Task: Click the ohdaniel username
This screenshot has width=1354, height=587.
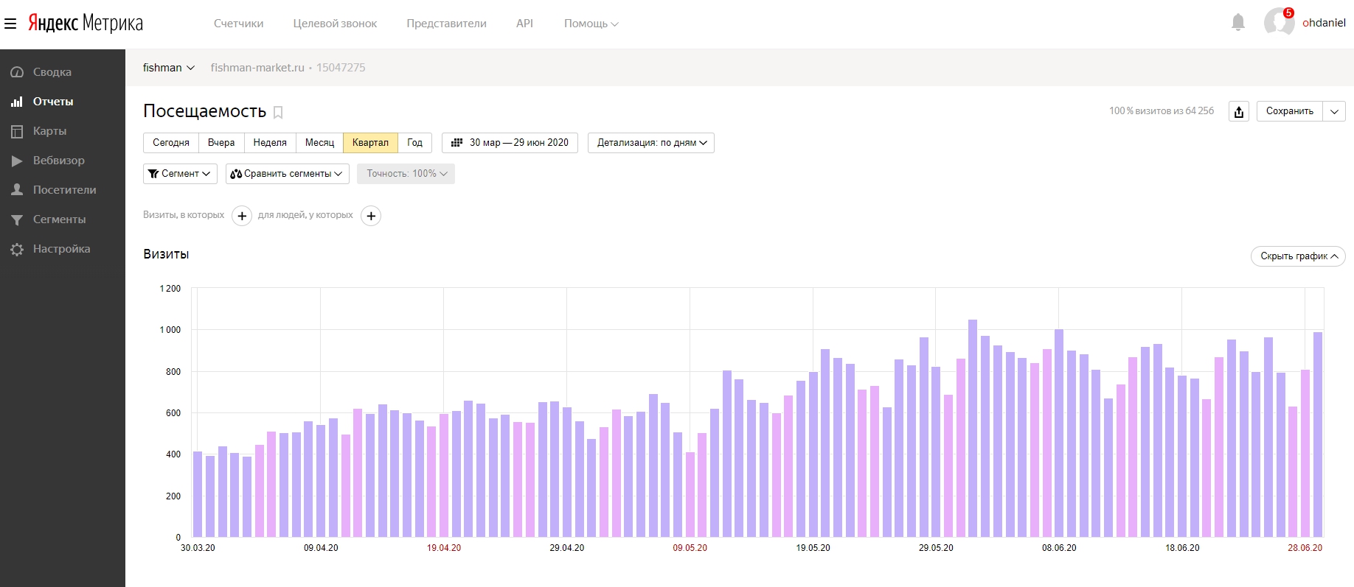Action: (x=1324, y=23)
